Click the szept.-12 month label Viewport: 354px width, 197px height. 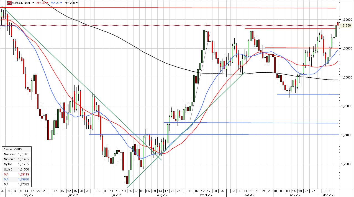(206, 195)
